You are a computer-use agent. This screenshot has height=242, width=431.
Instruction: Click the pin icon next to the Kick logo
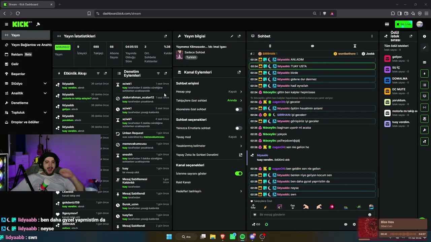tap(38, 24)
